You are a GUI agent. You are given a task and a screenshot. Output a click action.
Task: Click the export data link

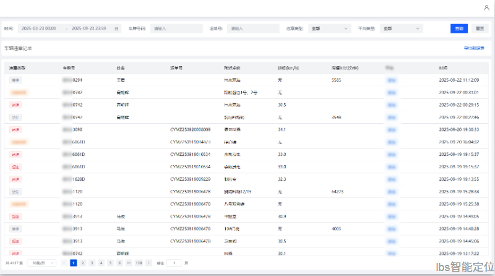[474, 48]
